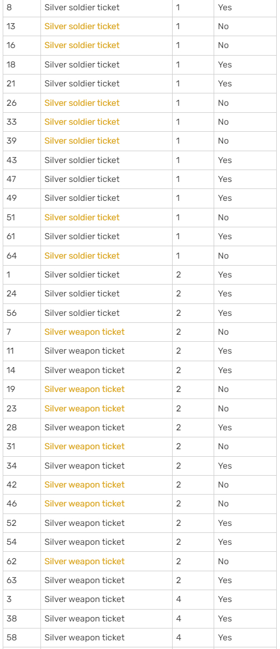Open Silver soldier ticket link in row 16
Viewport: 280px width, 649px height.
[x=82, y=45]
